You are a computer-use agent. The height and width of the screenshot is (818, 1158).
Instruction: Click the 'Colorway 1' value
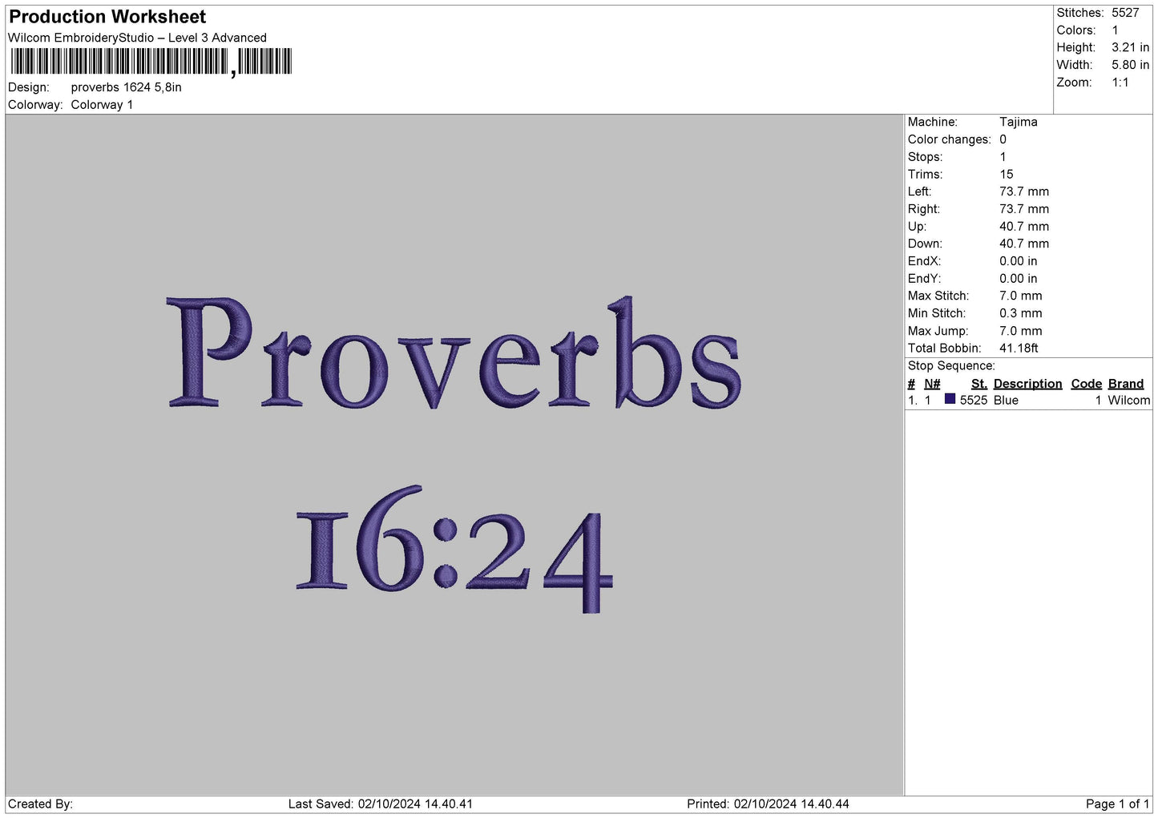102,105
